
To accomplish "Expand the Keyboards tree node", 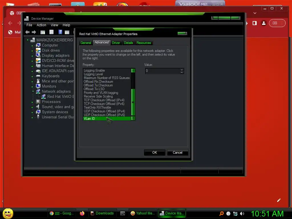I will [x=32, y=76].
